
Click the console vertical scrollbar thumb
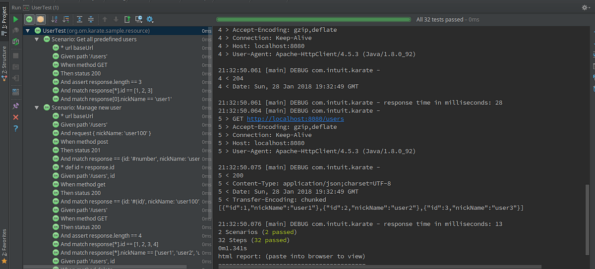[588, 220]
